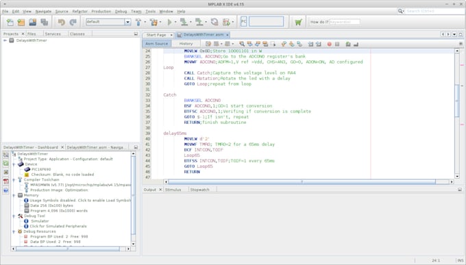Screen dimensions: 466x265
Task: Click the Save All toolbar icon
Action: pos(45,22)
